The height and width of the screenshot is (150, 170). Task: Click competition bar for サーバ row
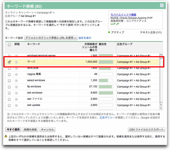(106, 62)
